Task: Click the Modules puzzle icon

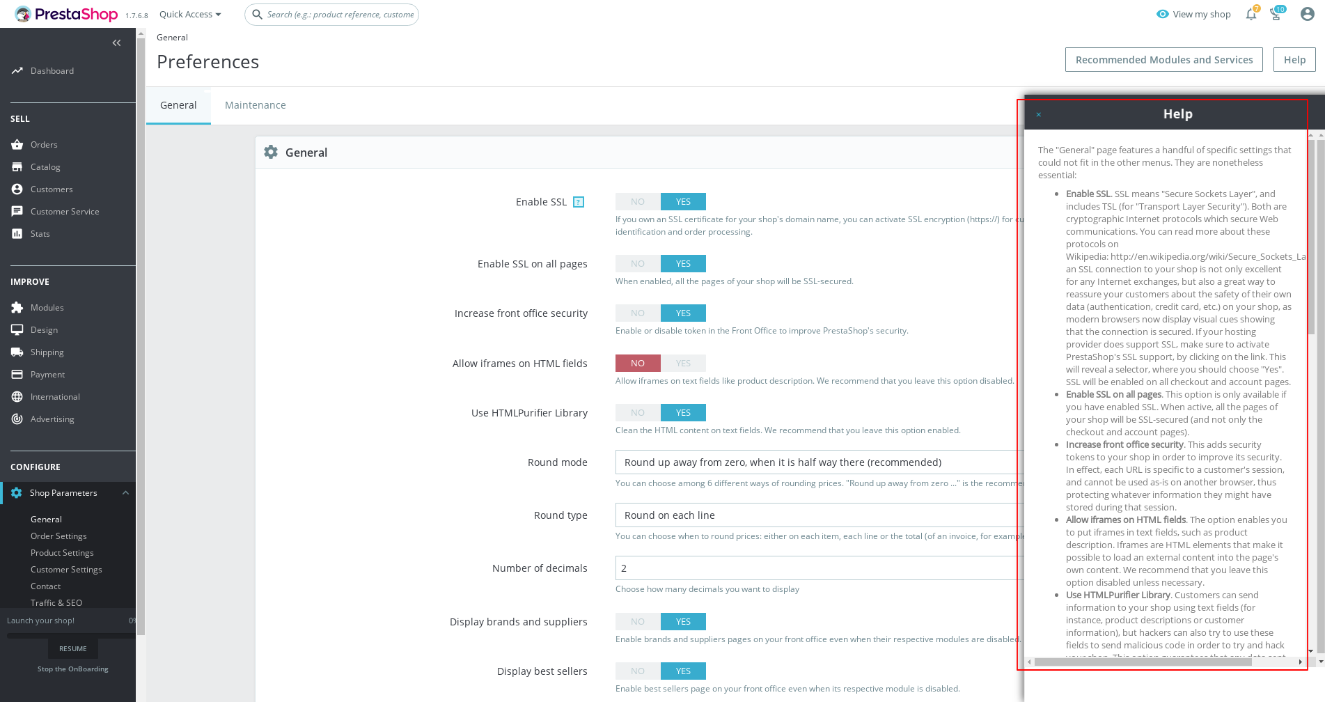Action: pos(17,308)
